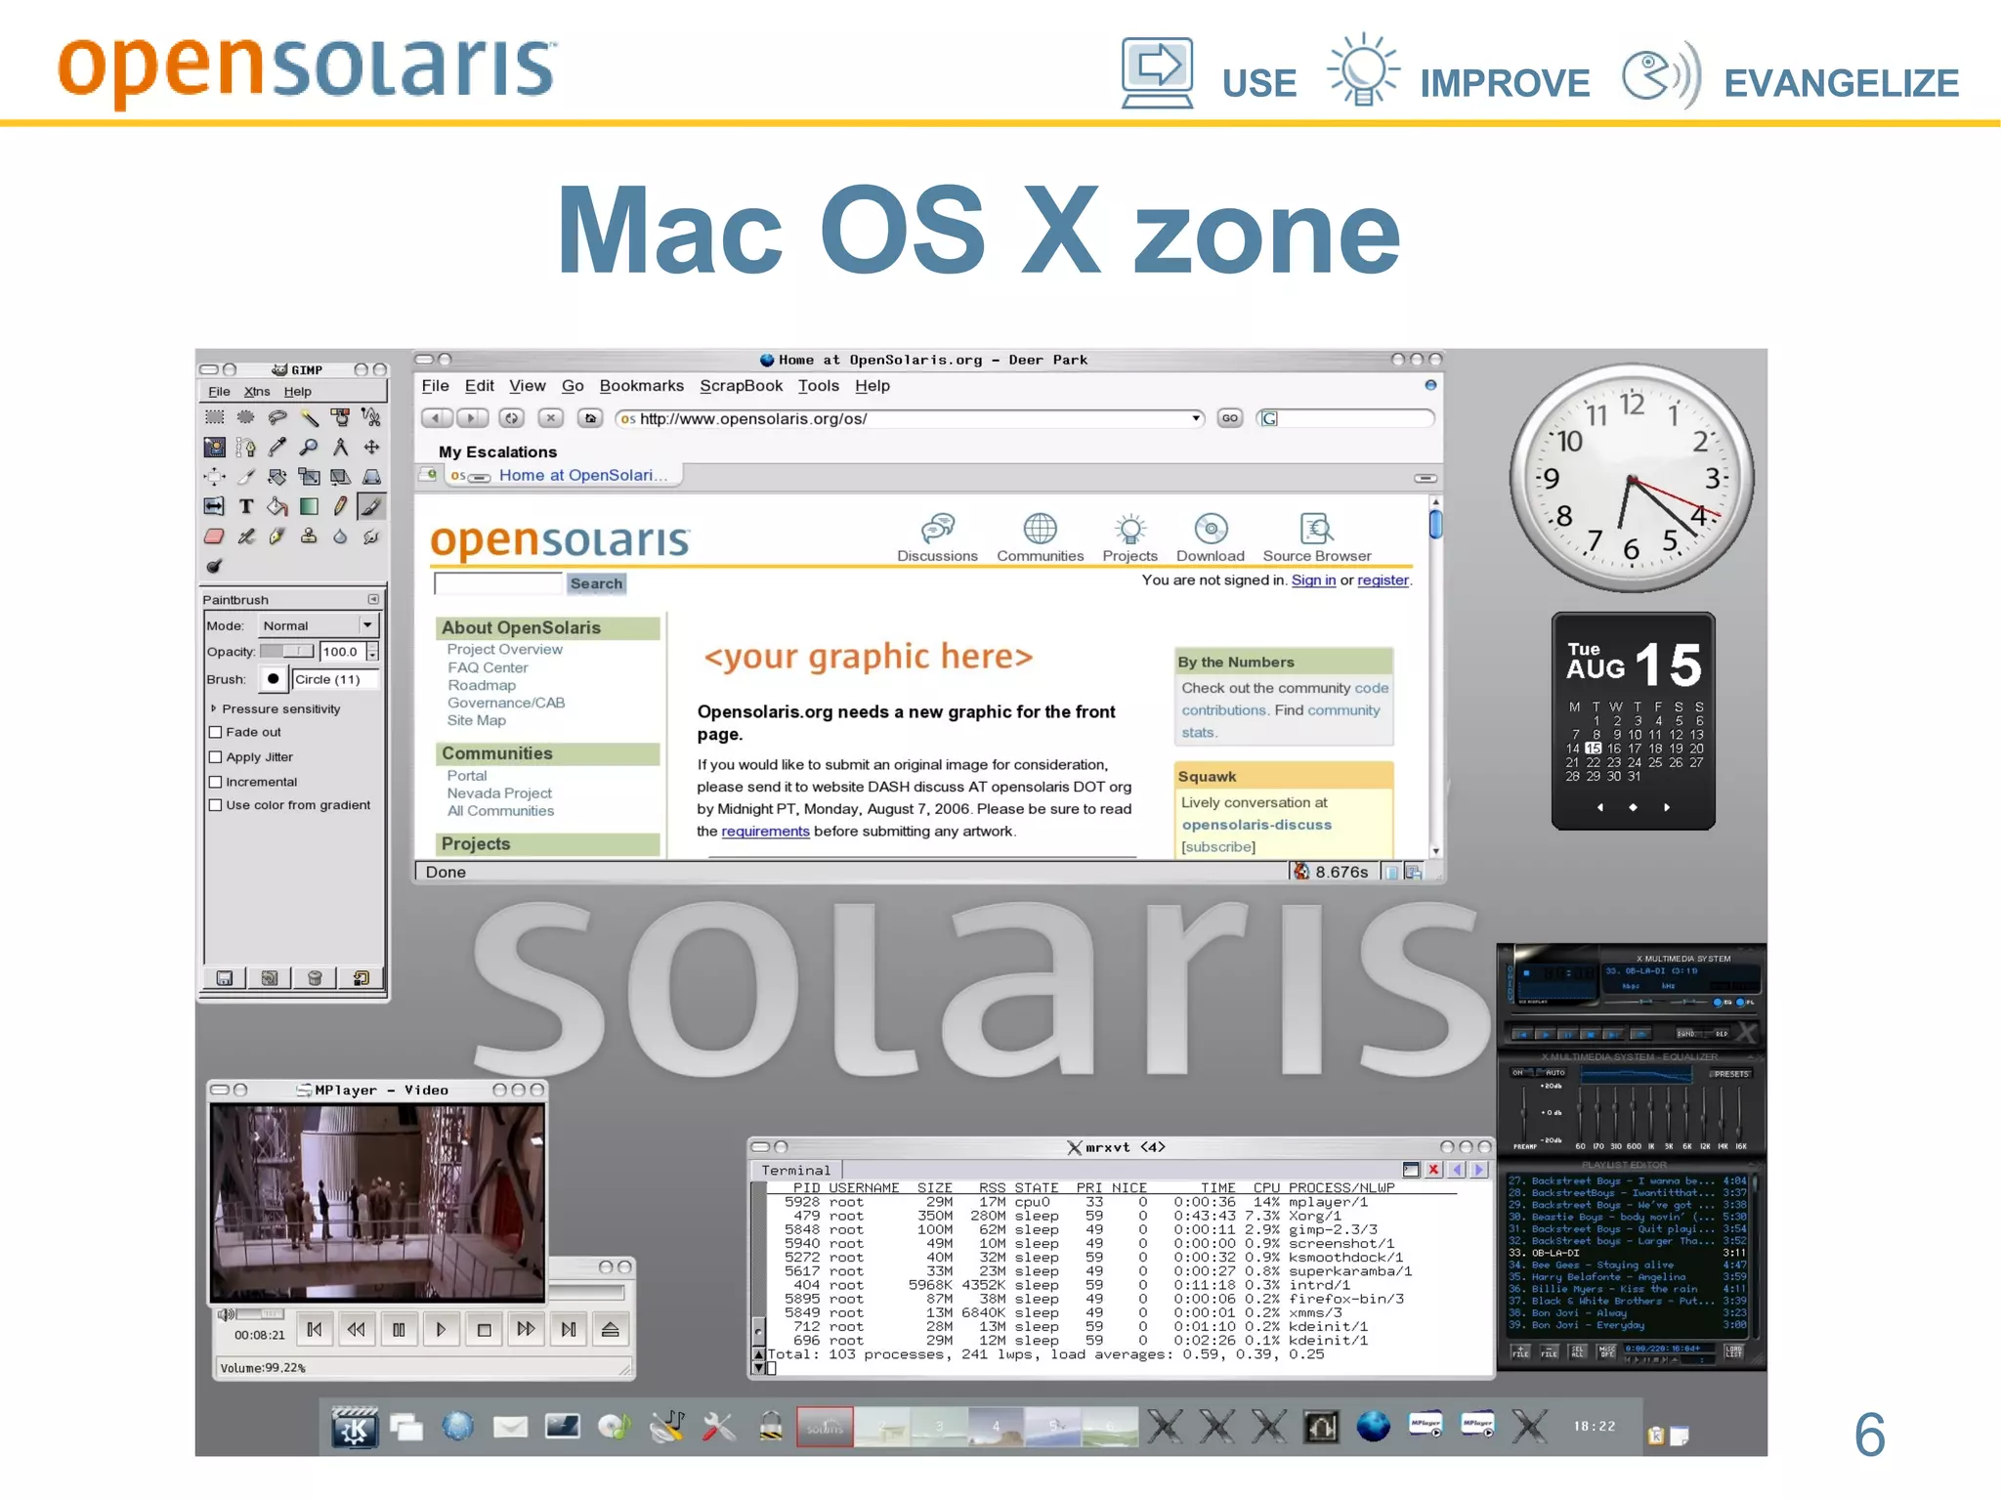Click the opensolaris-discuss link
The height and width of the screenshot is (1500, 2001).
(x=1256, y=825)
